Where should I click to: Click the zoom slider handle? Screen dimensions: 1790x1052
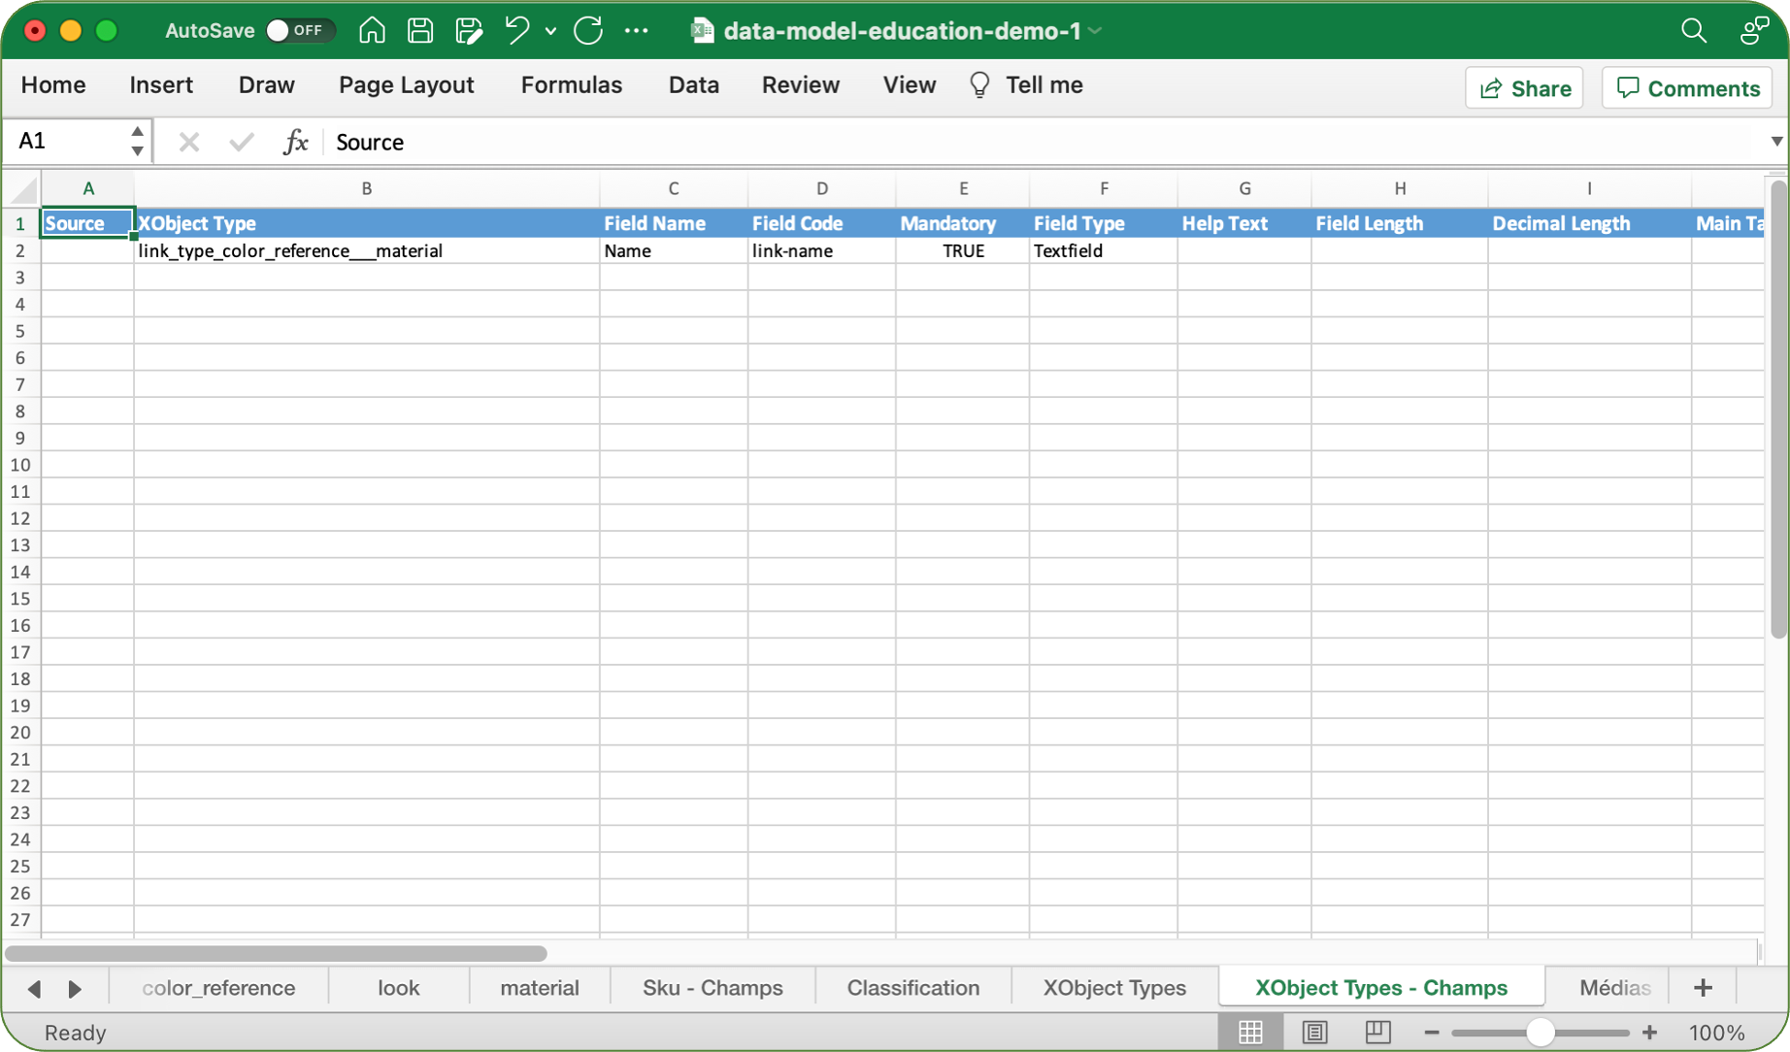click(1541, 1033)
